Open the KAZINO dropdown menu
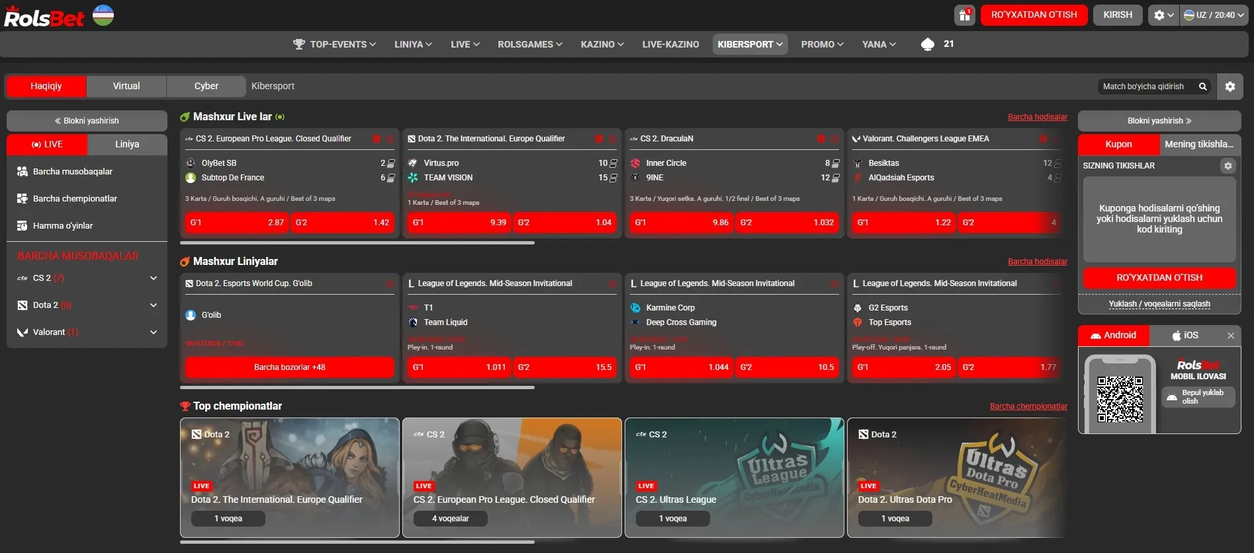The width and height of the screenshot is (1254, 553). click(602, 44)
